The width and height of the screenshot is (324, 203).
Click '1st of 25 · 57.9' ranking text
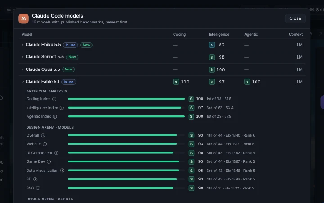click(x=219, y=117)
